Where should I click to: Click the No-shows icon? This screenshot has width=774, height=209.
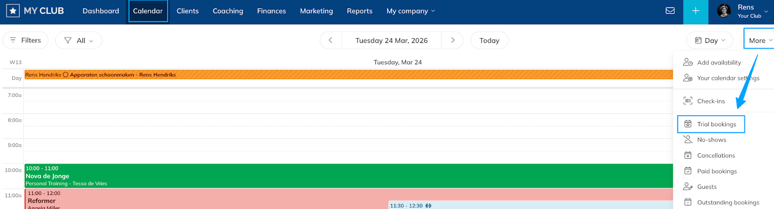click(687, 139)
